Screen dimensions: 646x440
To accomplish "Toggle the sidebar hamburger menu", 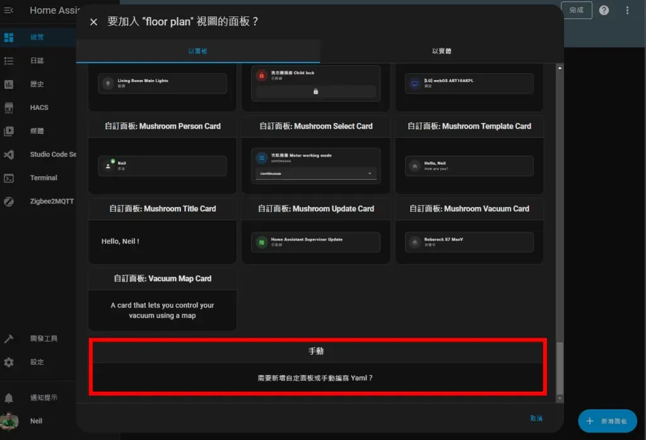I will [x=9, y=10].
